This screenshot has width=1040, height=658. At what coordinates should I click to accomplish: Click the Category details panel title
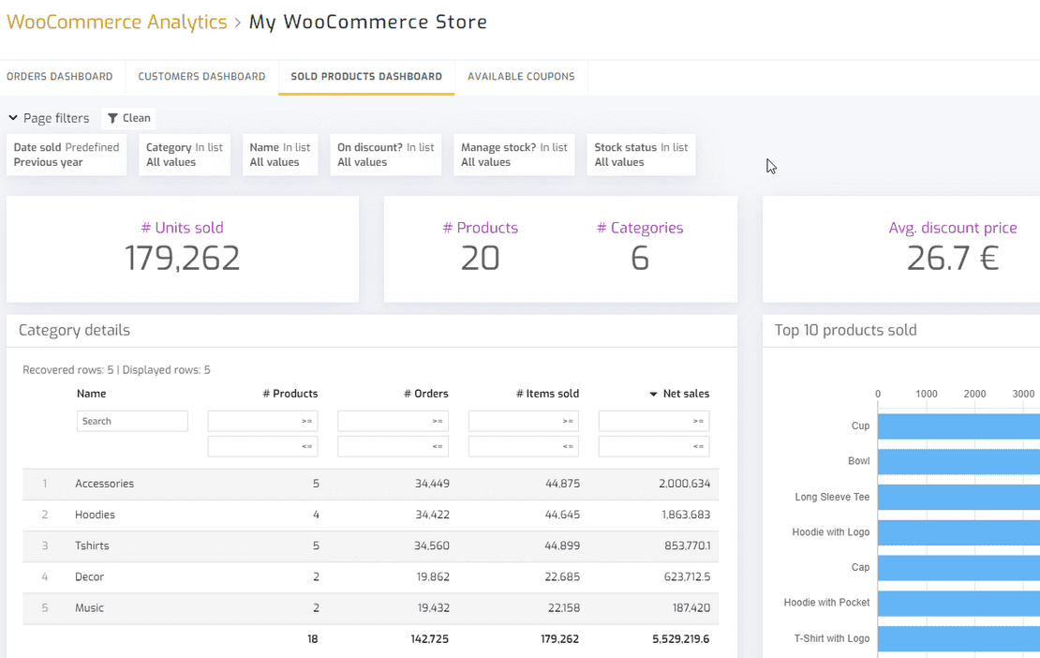(74, 330)
